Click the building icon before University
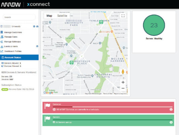Viewport: 179px width, 135px height. click(x=1, y=26)
